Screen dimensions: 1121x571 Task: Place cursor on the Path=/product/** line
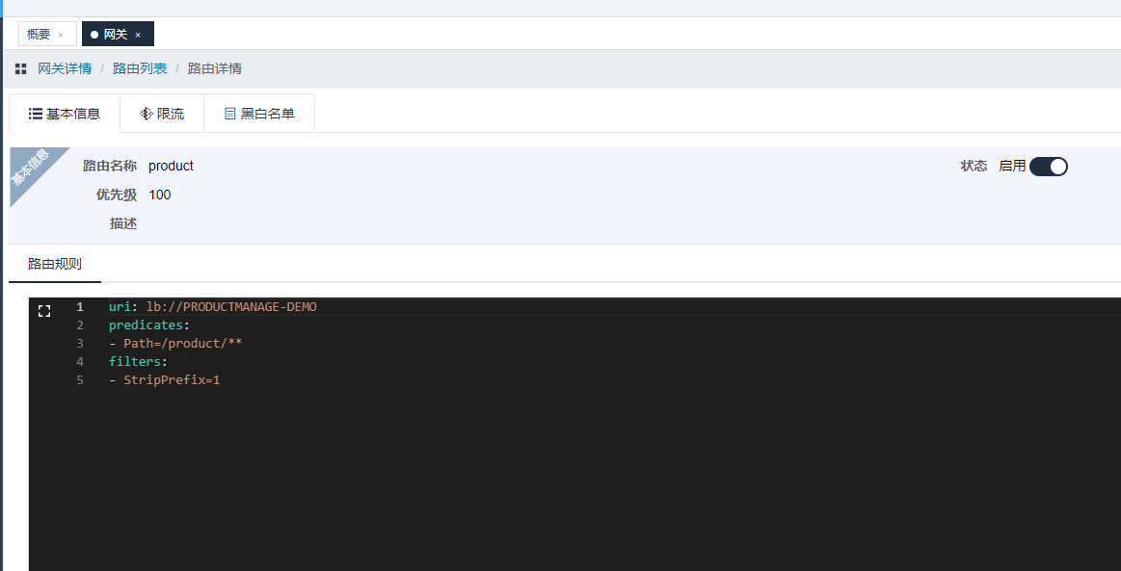[182, 344]
